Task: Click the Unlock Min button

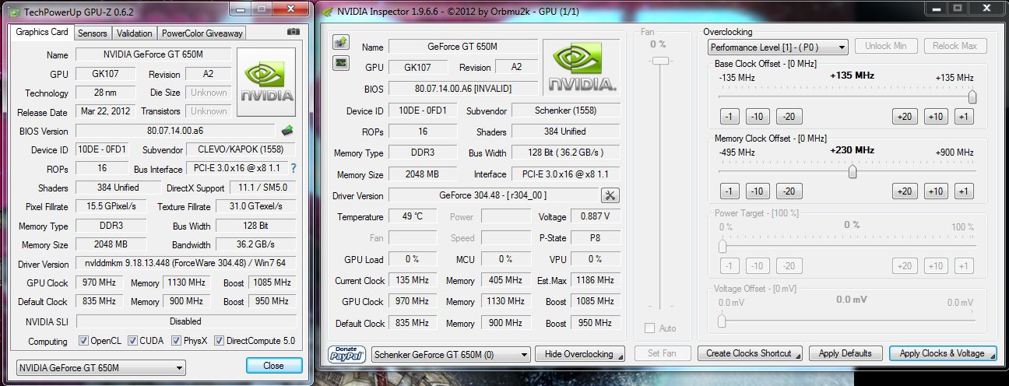Action: [x=885, y=46]
